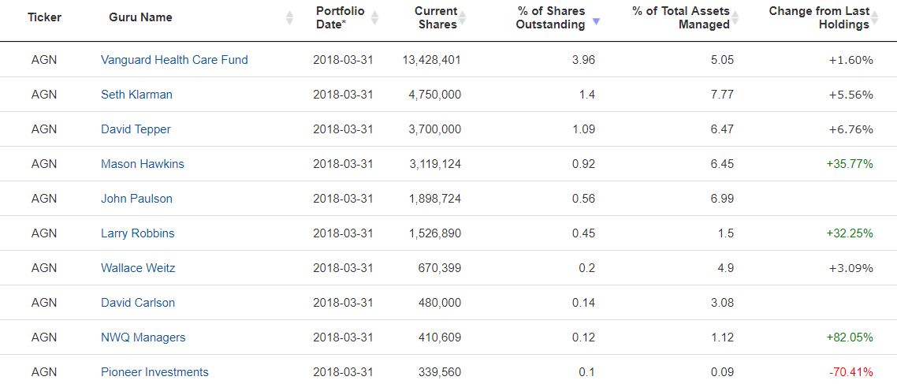The height and width of the screenshot is (384, 897).
Task: Open David Carlson guru page
Action: 138,303
